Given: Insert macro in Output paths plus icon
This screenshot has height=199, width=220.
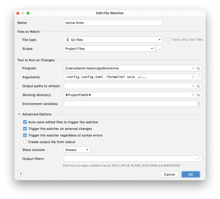Looking at the screenshot, I should 193,86.
